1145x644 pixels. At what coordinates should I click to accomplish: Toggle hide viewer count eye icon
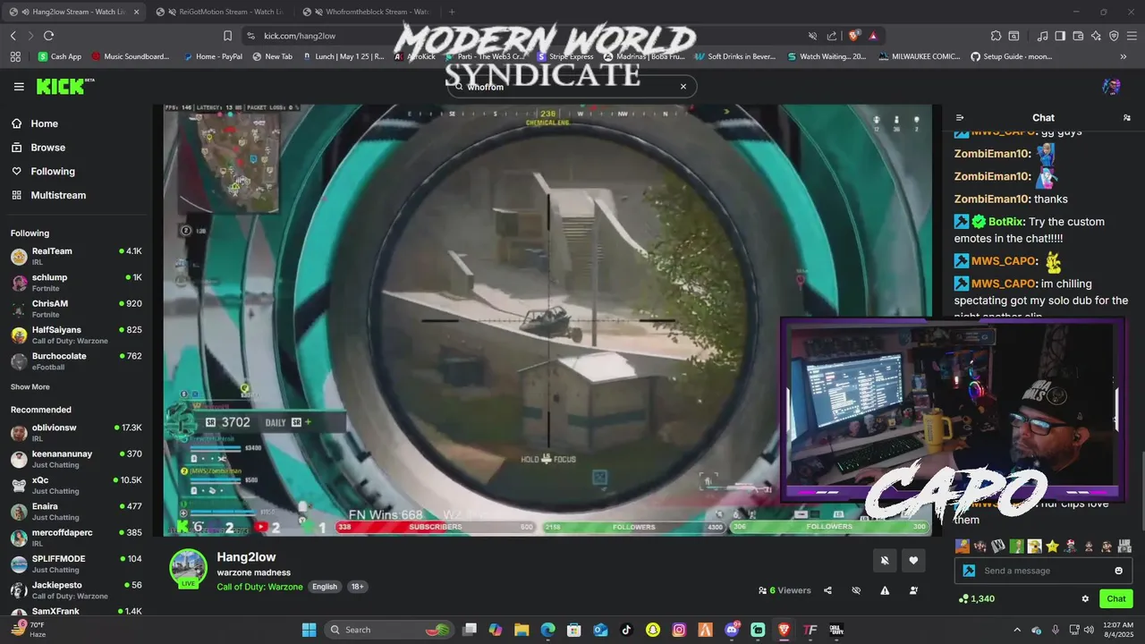coord(856,590)
